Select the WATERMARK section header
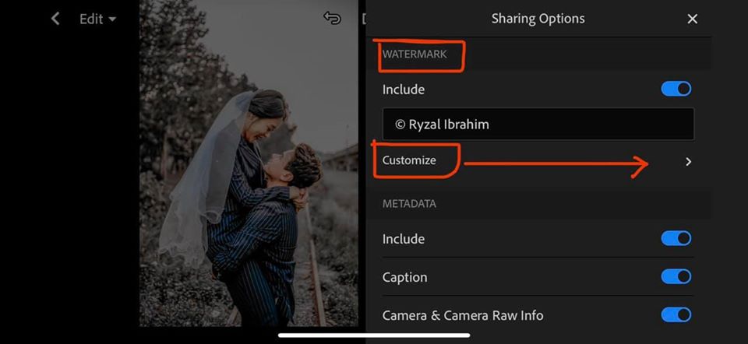 415,54
